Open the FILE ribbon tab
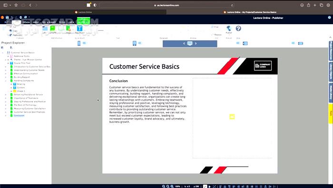The height and width of the screenshot is (188, 333). coord(6,22)
